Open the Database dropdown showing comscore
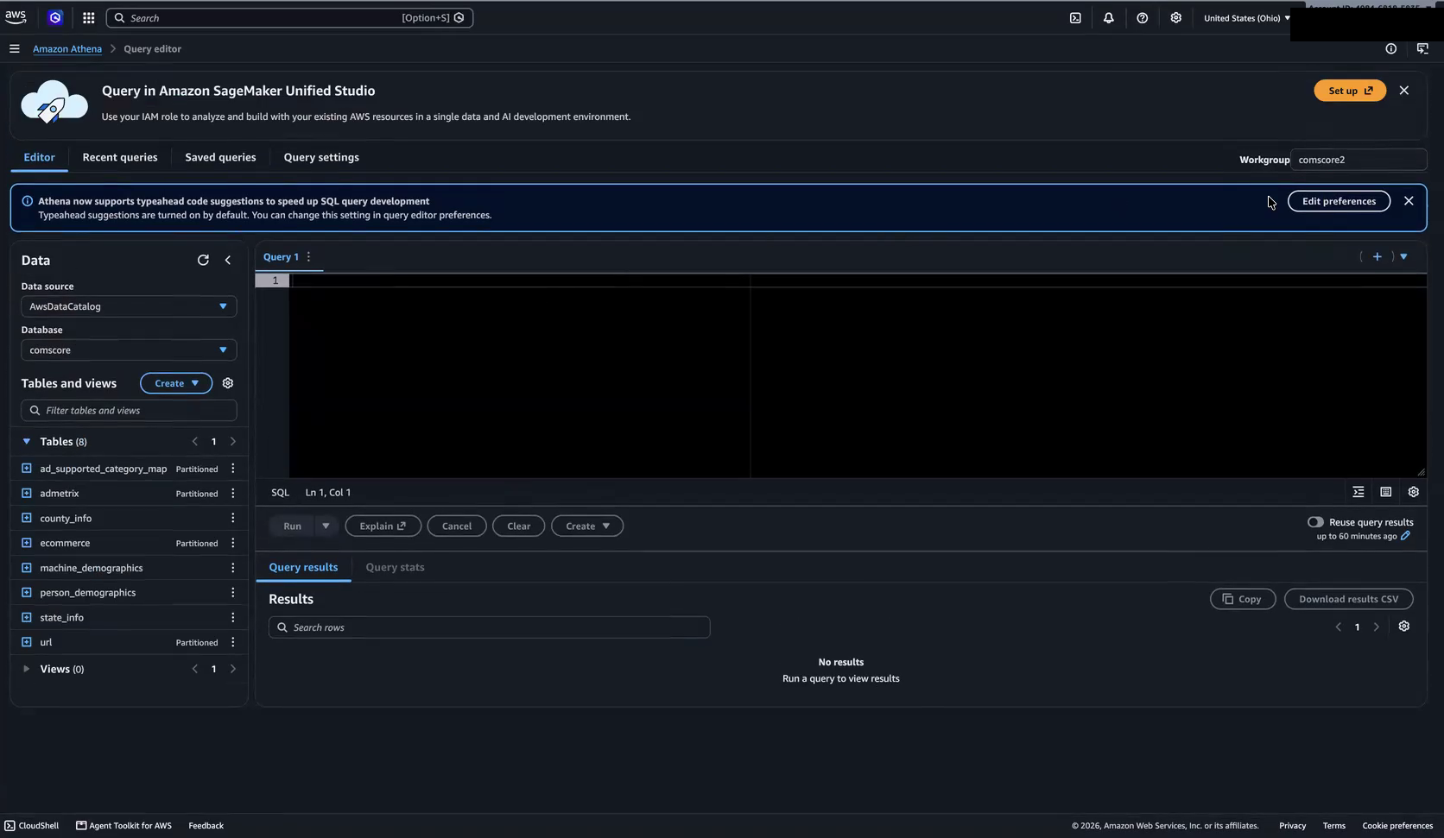The image size is (1444, 838). point(129,350)
